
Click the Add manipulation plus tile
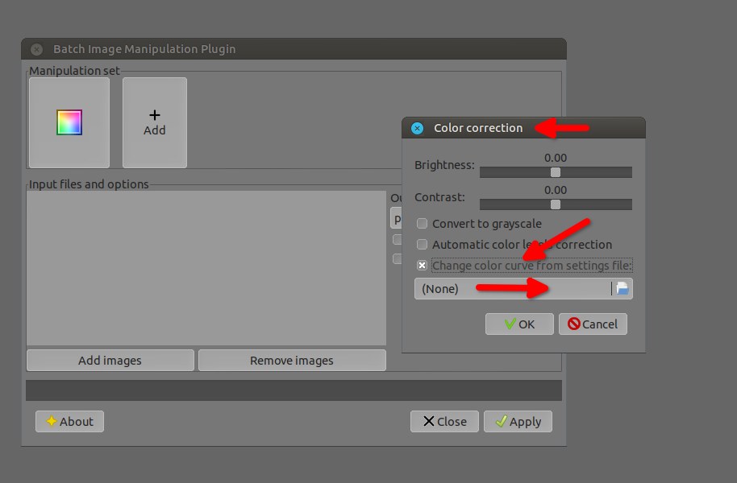155,122
